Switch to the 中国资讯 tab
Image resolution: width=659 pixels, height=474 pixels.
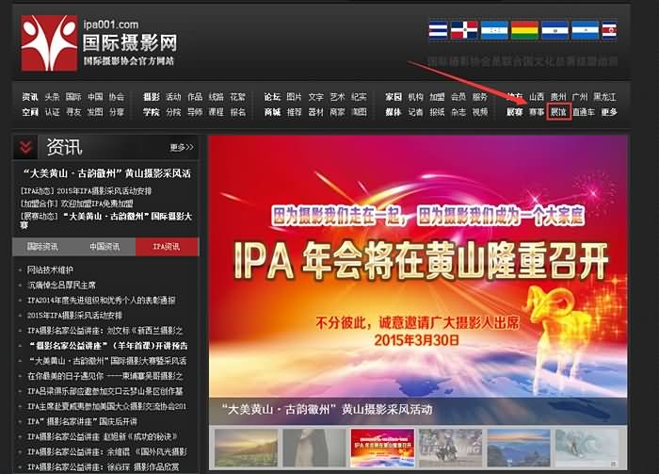click(x=104, y=247)
